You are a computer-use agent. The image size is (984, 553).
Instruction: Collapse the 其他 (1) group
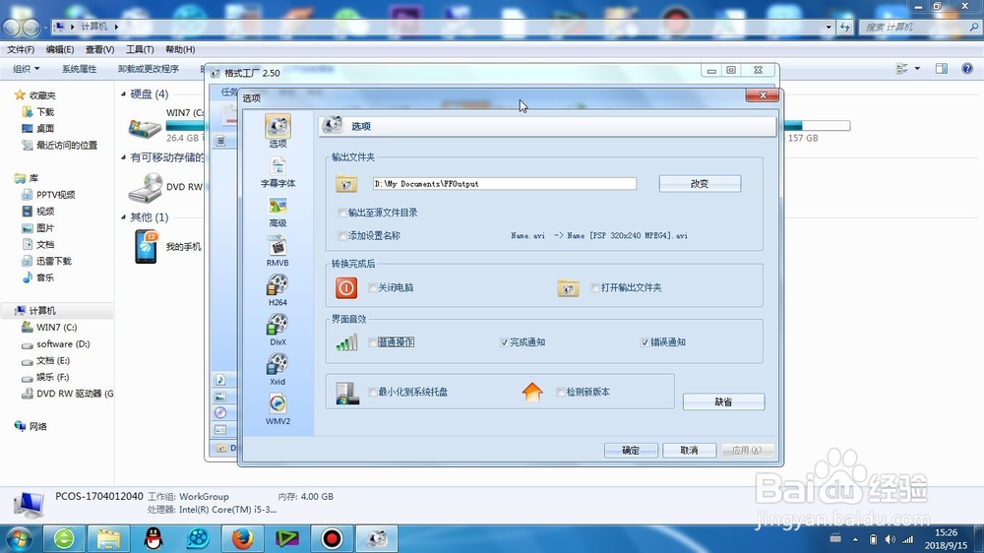click(x=124, y=217)
